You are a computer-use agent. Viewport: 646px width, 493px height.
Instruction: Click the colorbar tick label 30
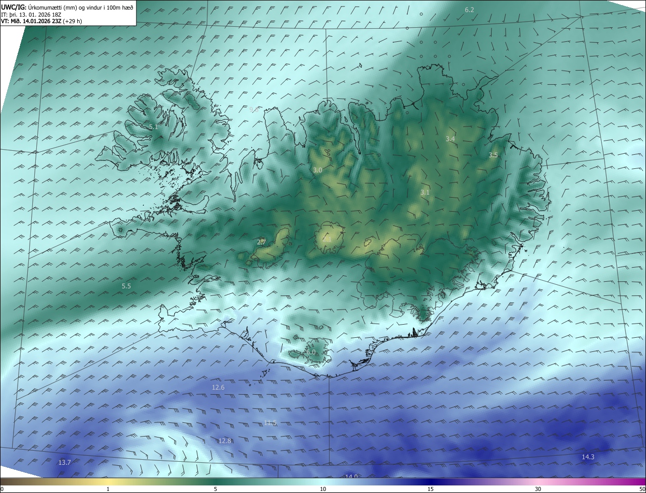538,489
